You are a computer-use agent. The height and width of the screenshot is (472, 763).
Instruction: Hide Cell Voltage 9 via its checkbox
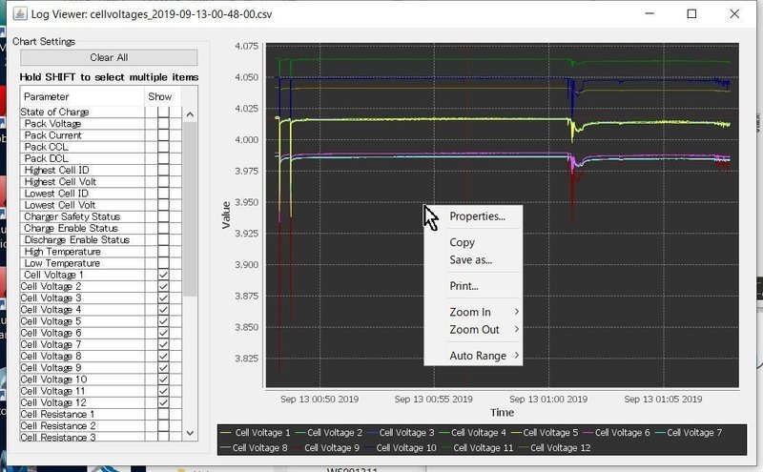163,368
